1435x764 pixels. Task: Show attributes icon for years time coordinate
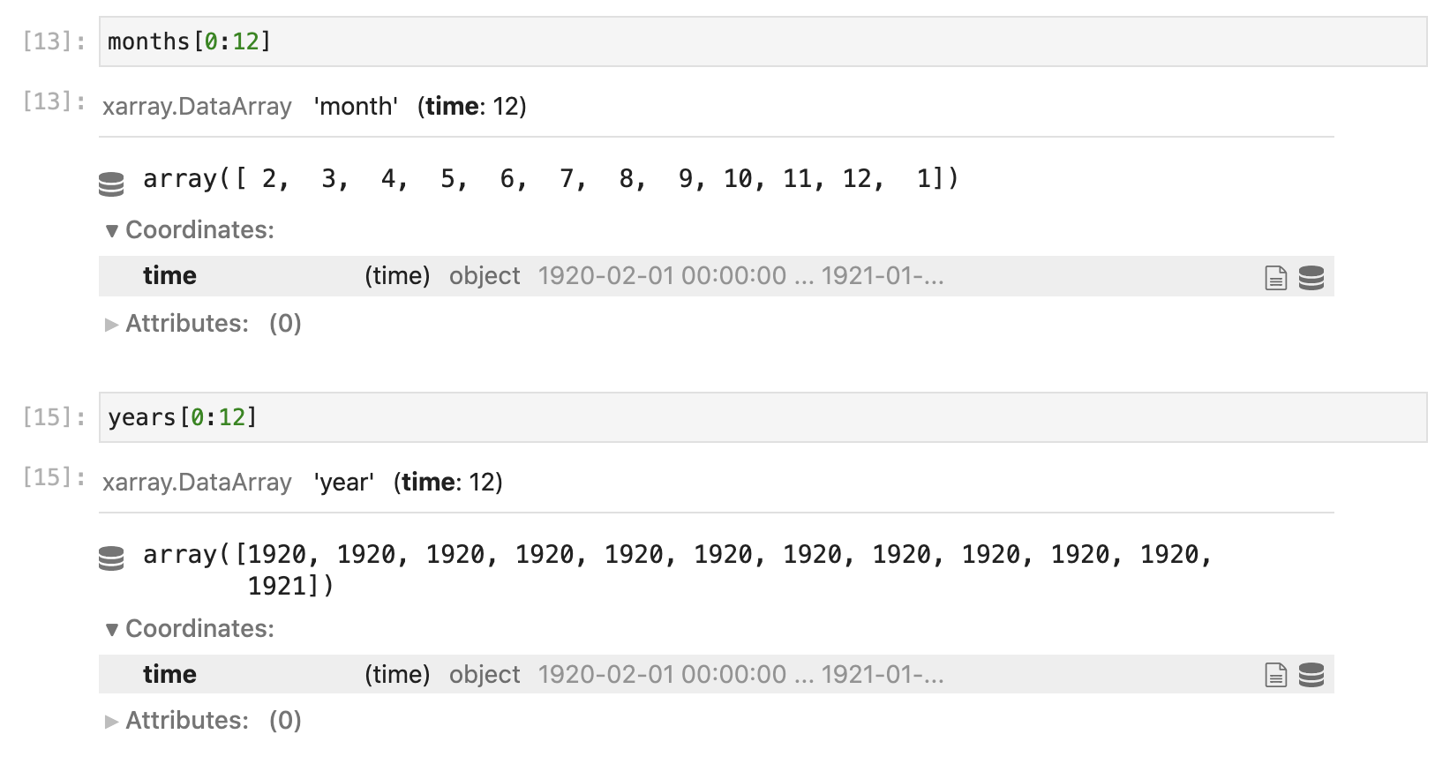click(1276, 676)
